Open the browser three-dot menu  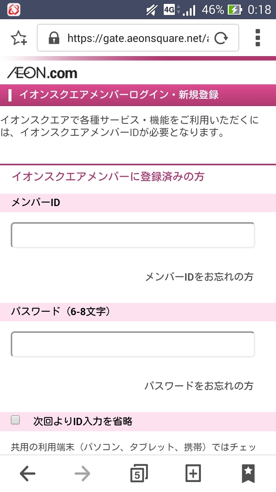(258, 38)
